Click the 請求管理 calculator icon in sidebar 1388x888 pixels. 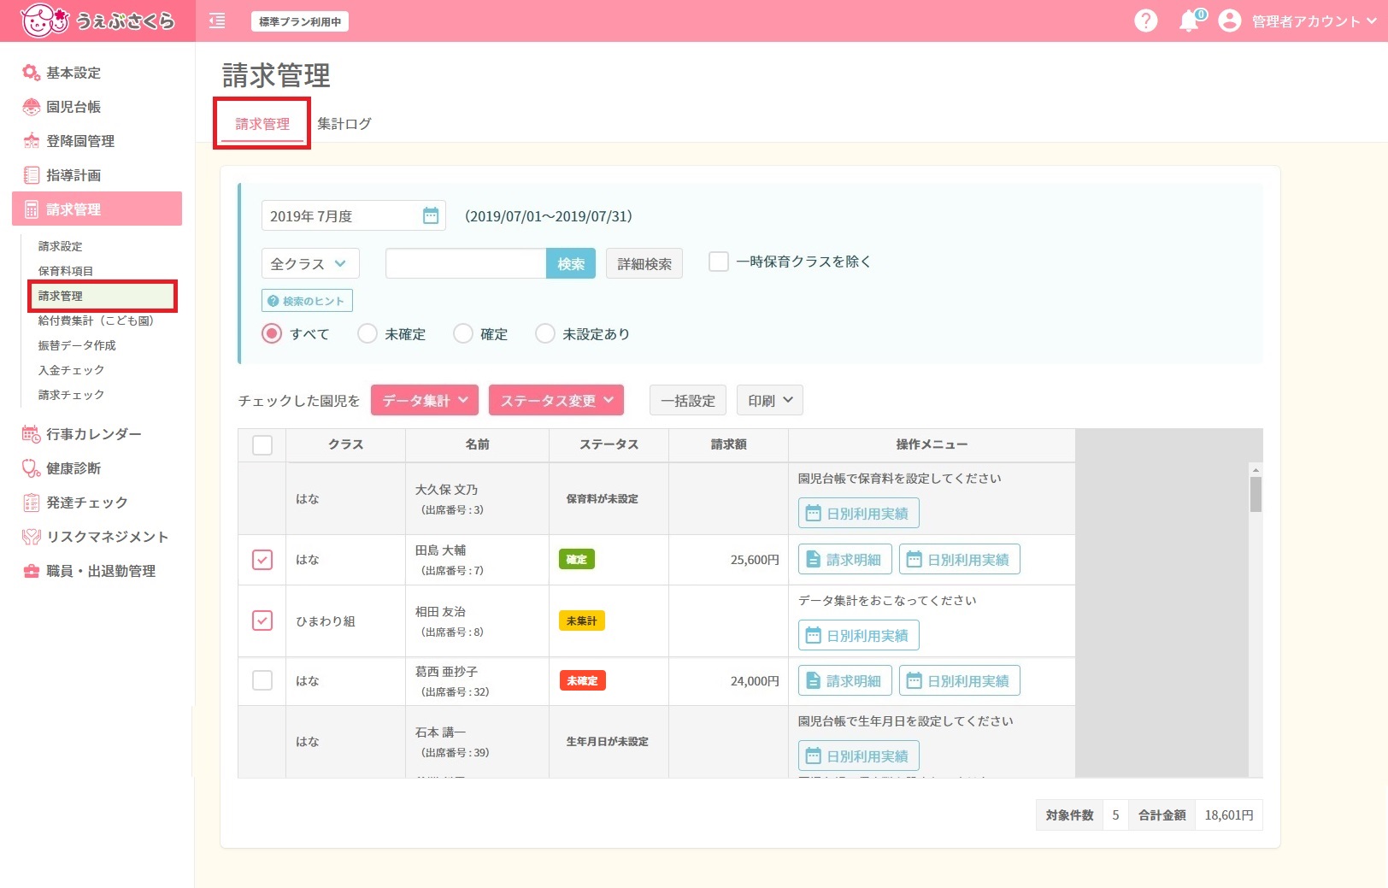[x=32, y=209]
